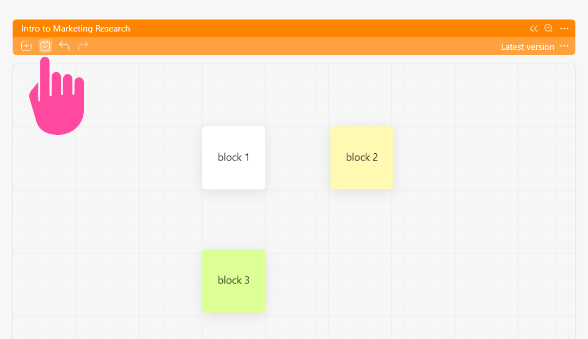This screenshot has width=588, height=339.
Task: Click the add new block icon
Action: [26, 46]
